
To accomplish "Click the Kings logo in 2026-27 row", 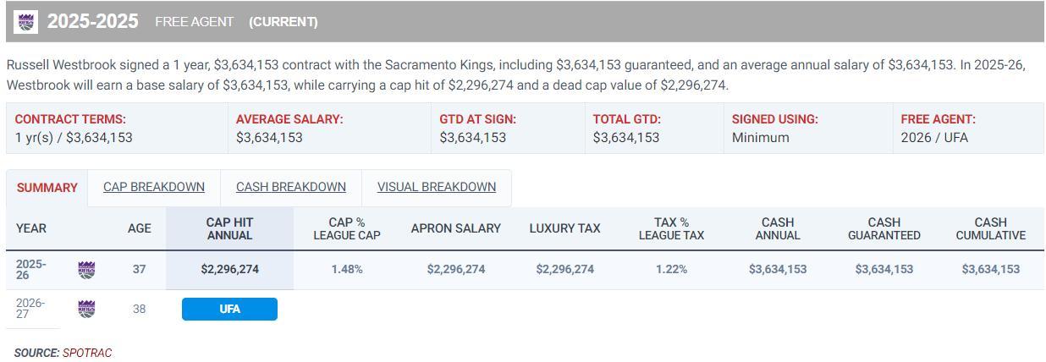I will tap(86, 309).
